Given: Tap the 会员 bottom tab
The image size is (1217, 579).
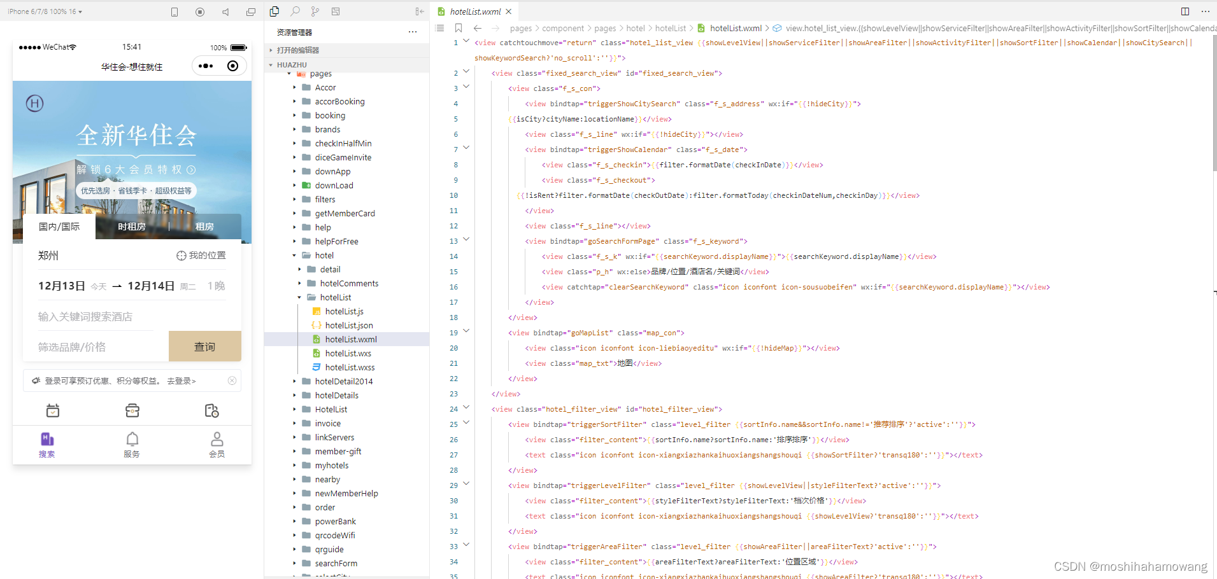Looking at the screenshot, I should [217, 445].
